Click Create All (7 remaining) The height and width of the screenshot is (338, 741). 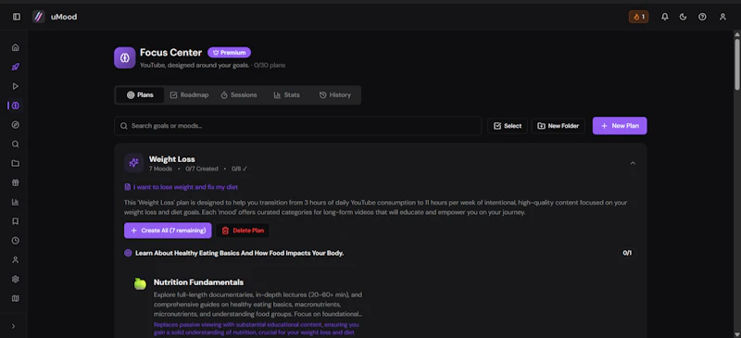coord(168,231)
